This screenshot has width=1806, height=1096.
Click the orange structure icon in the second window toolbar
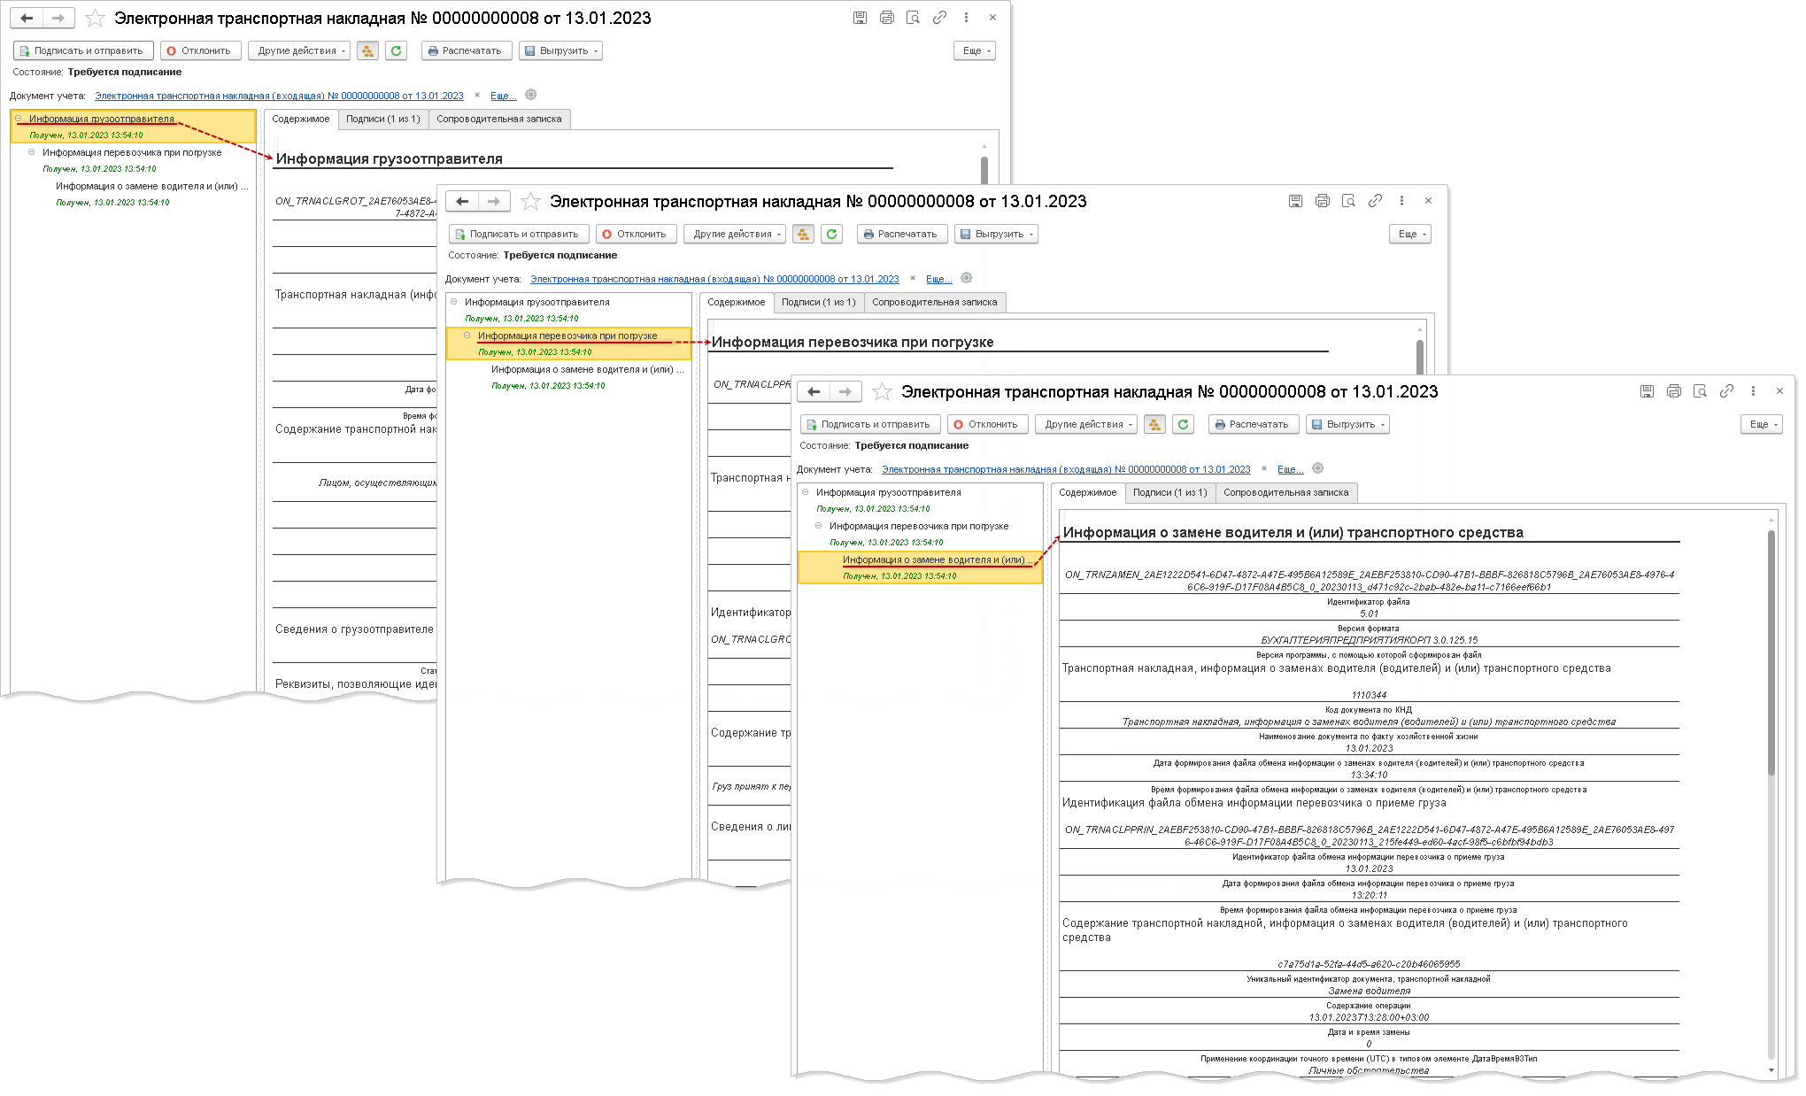[803, 235]
